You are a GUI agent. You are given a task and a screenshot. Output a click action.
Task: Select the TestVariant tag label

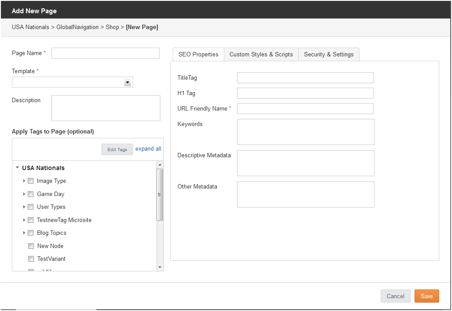[51, 259]
